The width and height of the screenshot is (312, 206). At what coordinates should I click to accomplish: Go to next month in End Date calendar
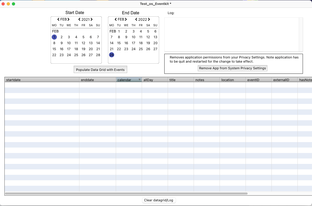(x=126, y=19)
